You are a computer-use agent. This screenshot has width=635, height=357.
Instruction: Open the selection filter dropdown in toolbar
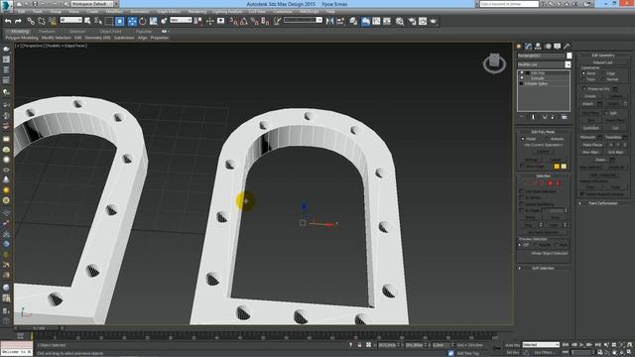point(70,20)
